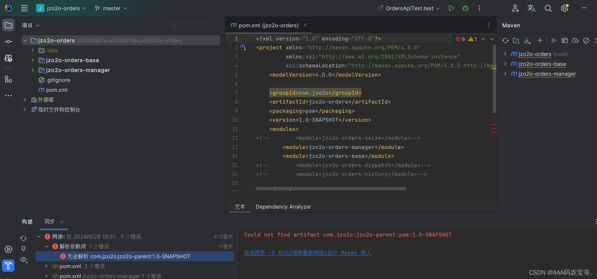Run OrdersApiTest.test configuration
The width and height of the screenshot is (597, 279).
451,8
